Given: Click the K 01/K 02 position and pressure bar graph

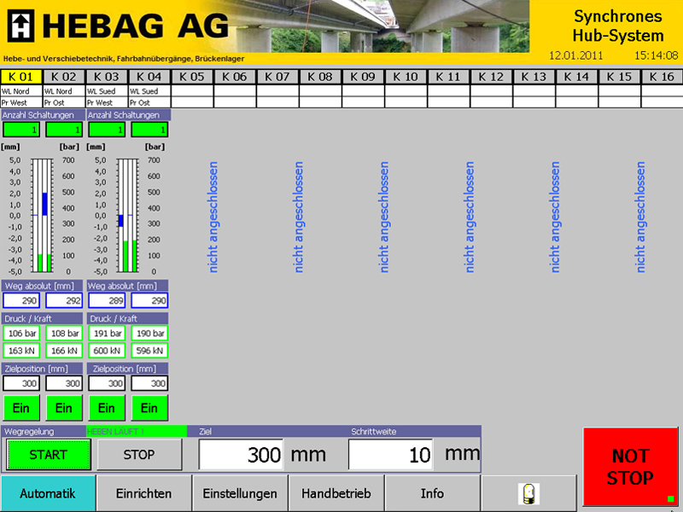Looking at the screenshot, I should [x=42, y=216].
